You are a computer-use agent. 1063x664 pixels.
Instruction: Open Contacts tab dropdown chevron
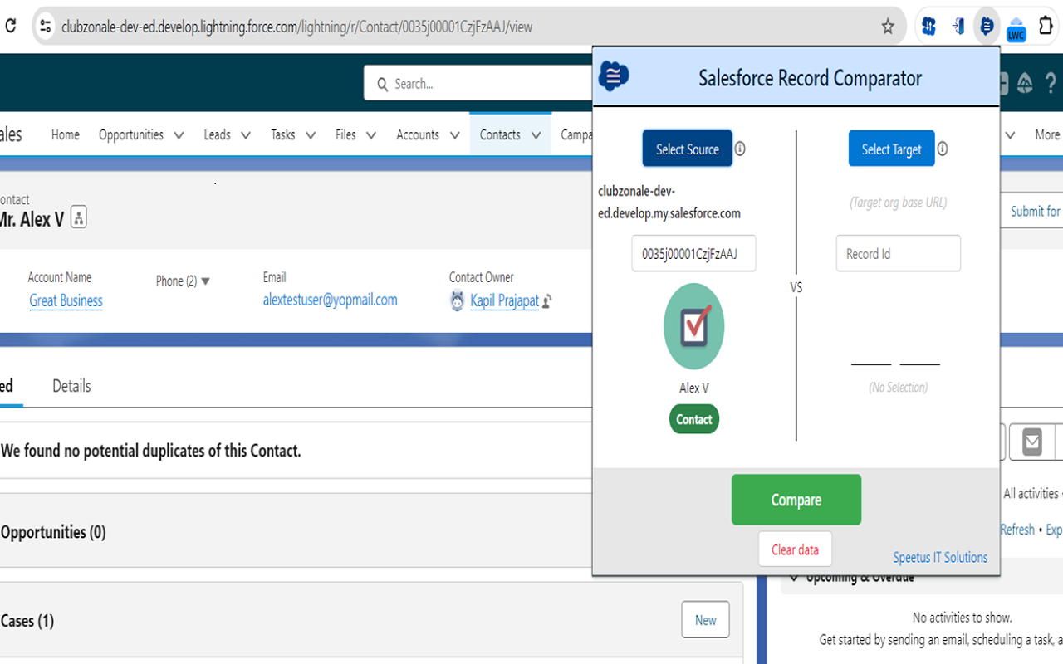tap(536, 135)
